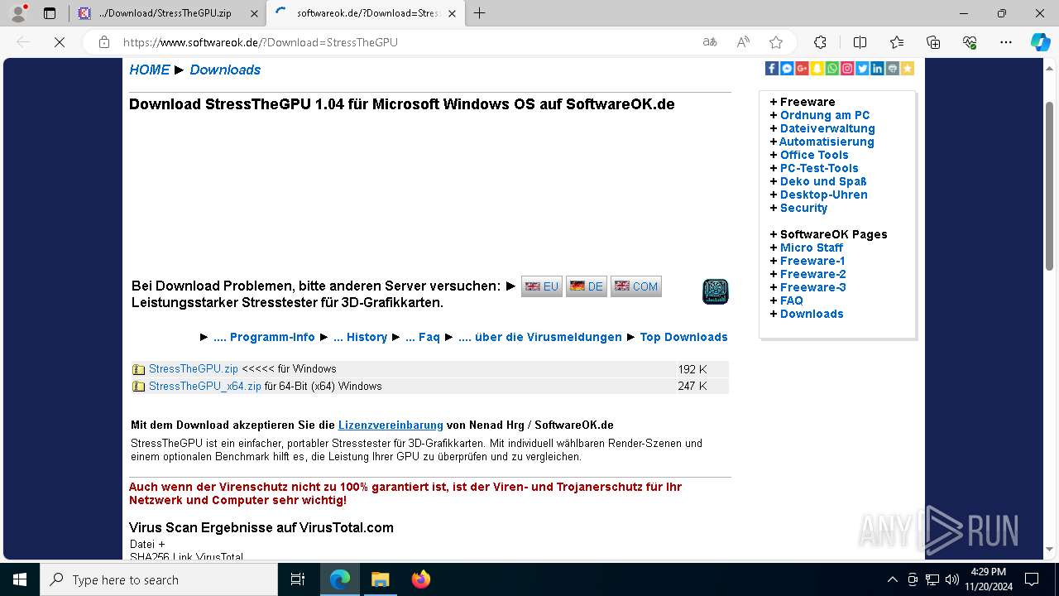
Task: Stop loading the page
Action: click(60, 42)
